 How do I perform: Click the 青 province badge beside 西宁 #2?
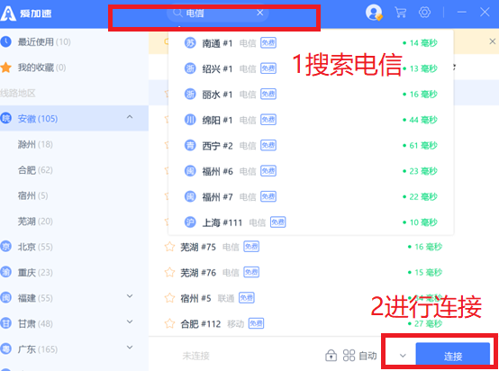pyautogui.click(x=190, y=145)
